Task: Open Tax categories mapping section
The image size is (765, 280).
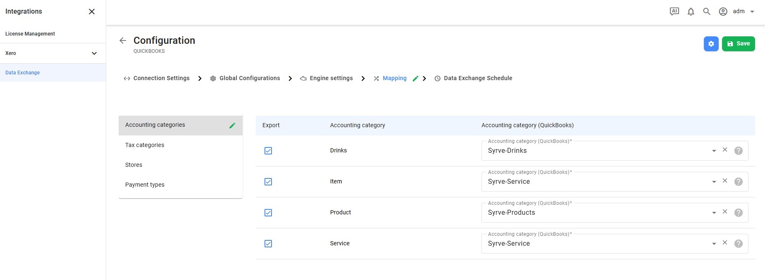Action: click(x=181, y=145)
